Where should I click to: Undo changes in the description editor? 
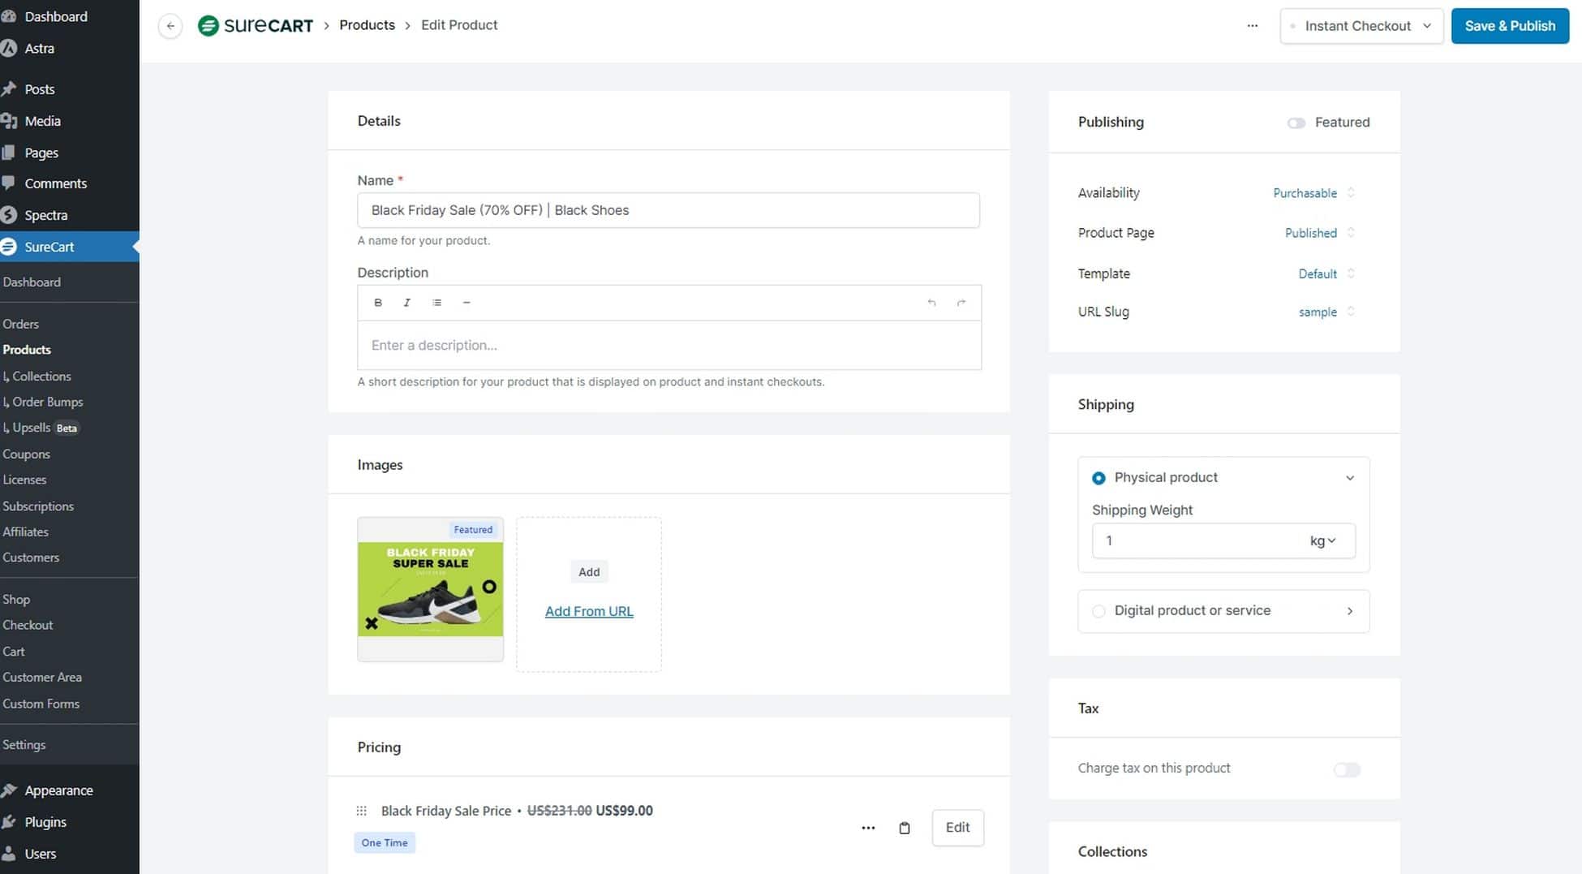[931, 302]
